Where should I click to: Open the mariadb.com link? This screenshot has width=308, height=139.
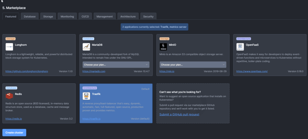(94, 71)
